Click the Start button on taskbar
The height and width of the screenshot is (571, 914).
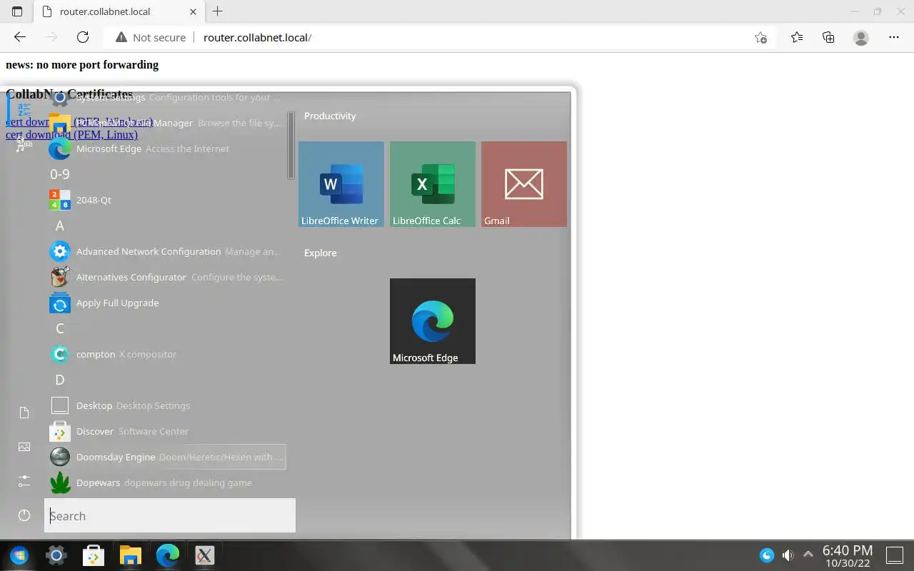(x=19, y=555)
